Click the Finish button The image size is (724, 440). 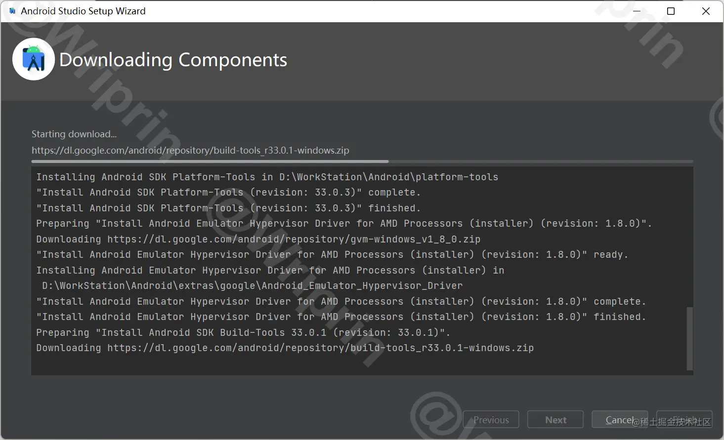pyautogui.click(x=684, y=420)
